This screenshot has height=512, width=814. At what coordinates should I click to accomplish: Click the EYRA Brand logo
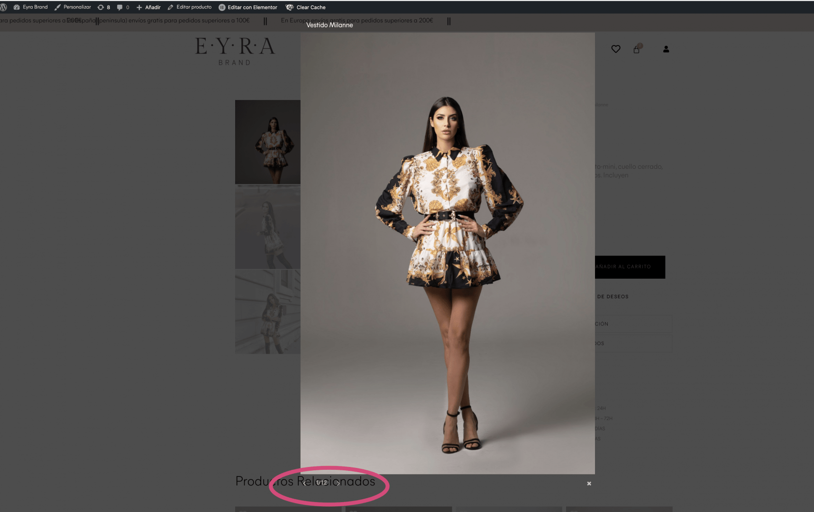click(x=235, y=51)
